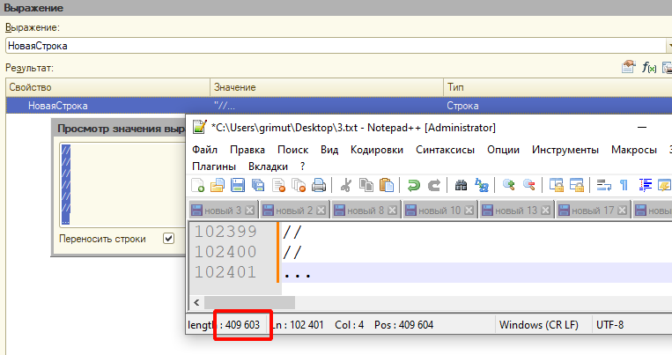Click the Print icon in Notepad++
Image resolution: width=672 pixels, height=355 pixels.
[319, 185]
